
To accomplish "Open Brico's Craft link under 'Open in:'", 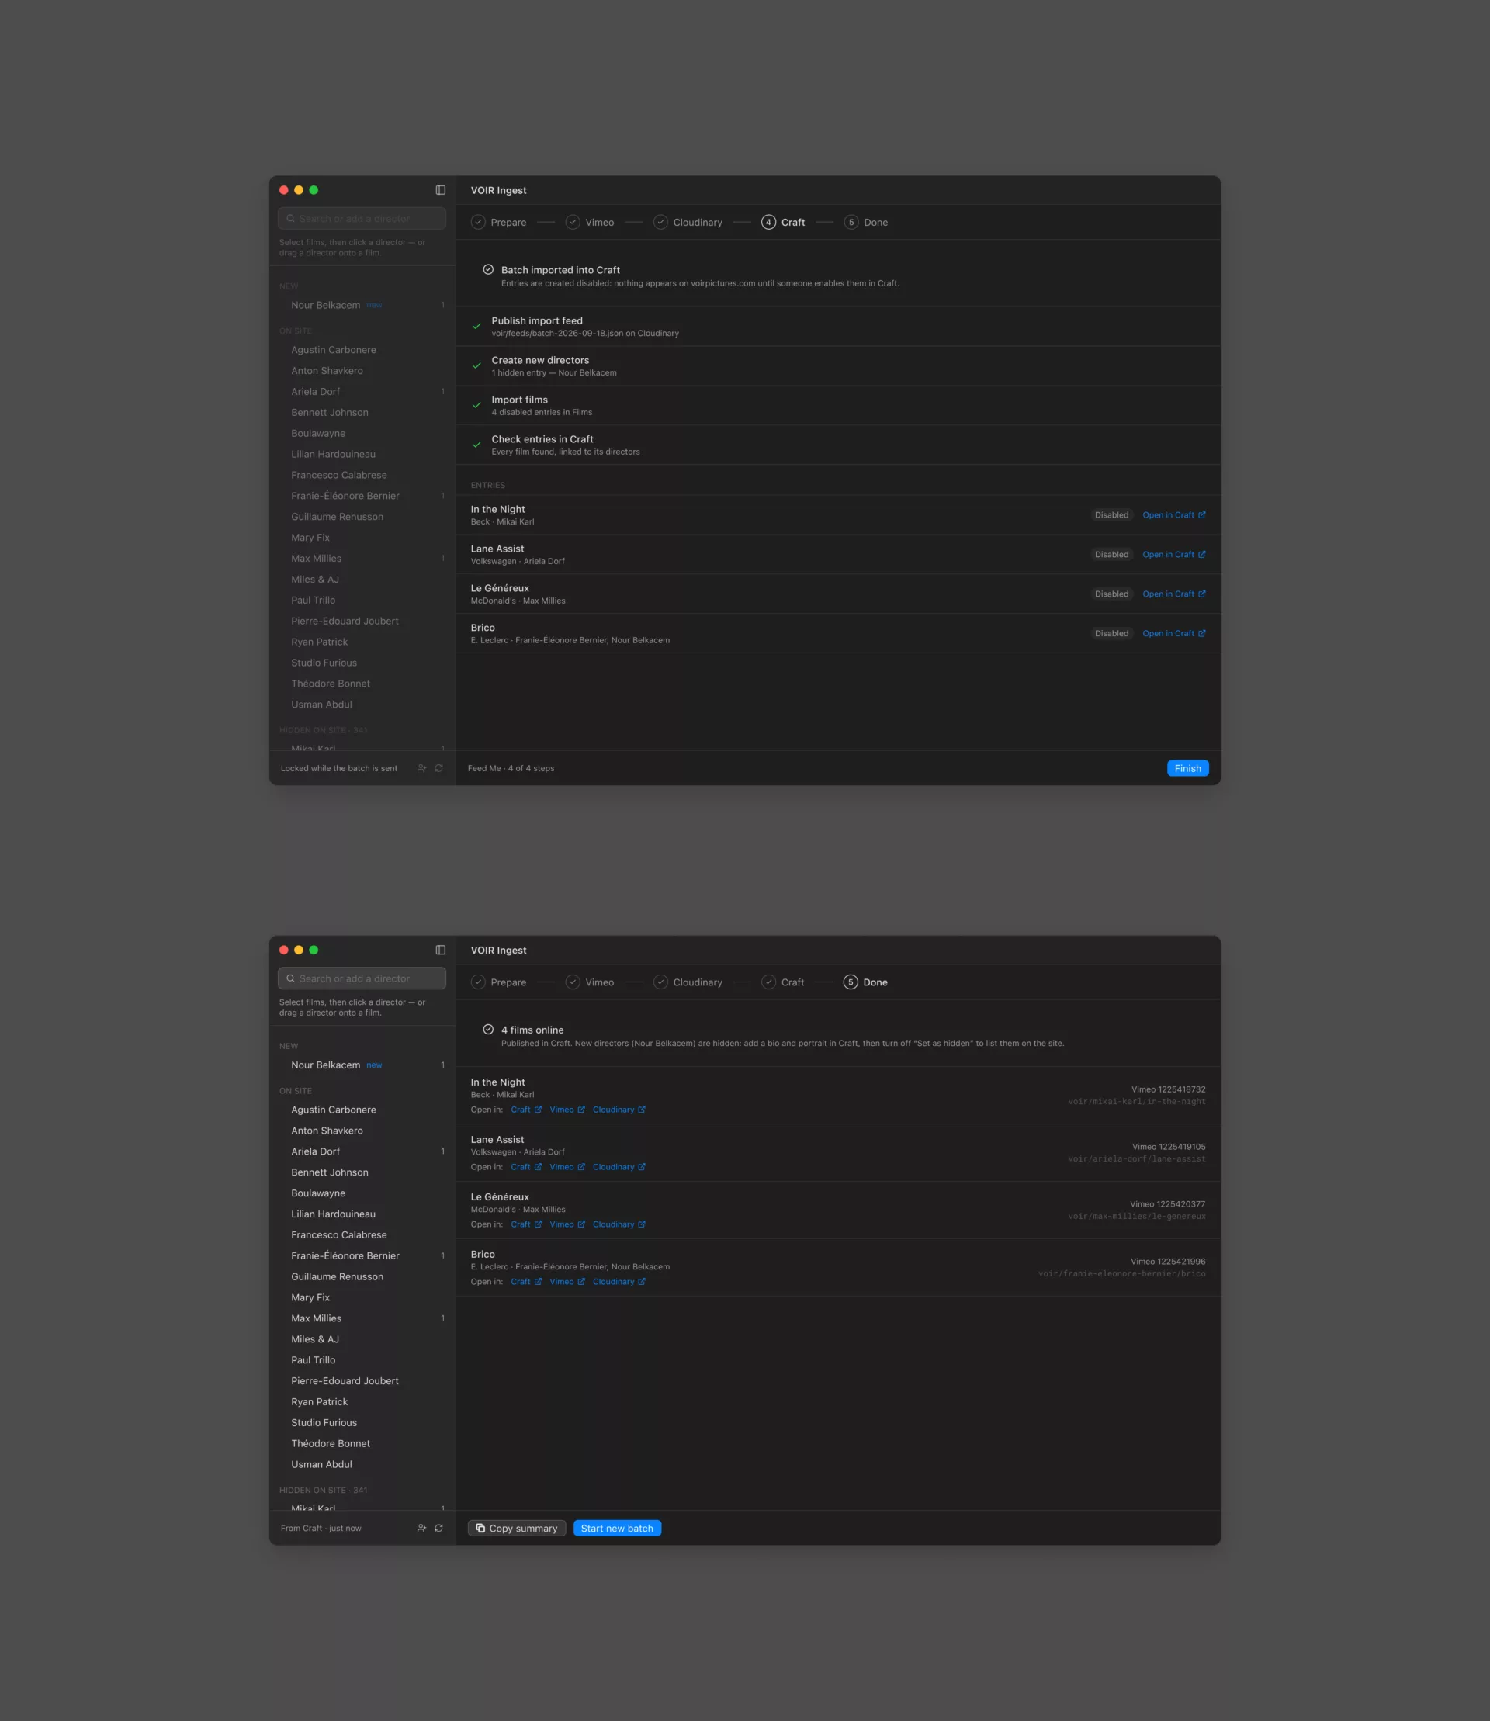I will 526,1282.
